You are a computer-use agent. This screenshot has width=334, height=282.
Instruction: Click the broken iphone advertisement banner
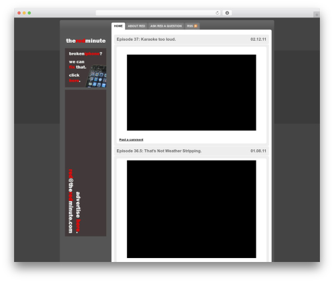point(86,68)
